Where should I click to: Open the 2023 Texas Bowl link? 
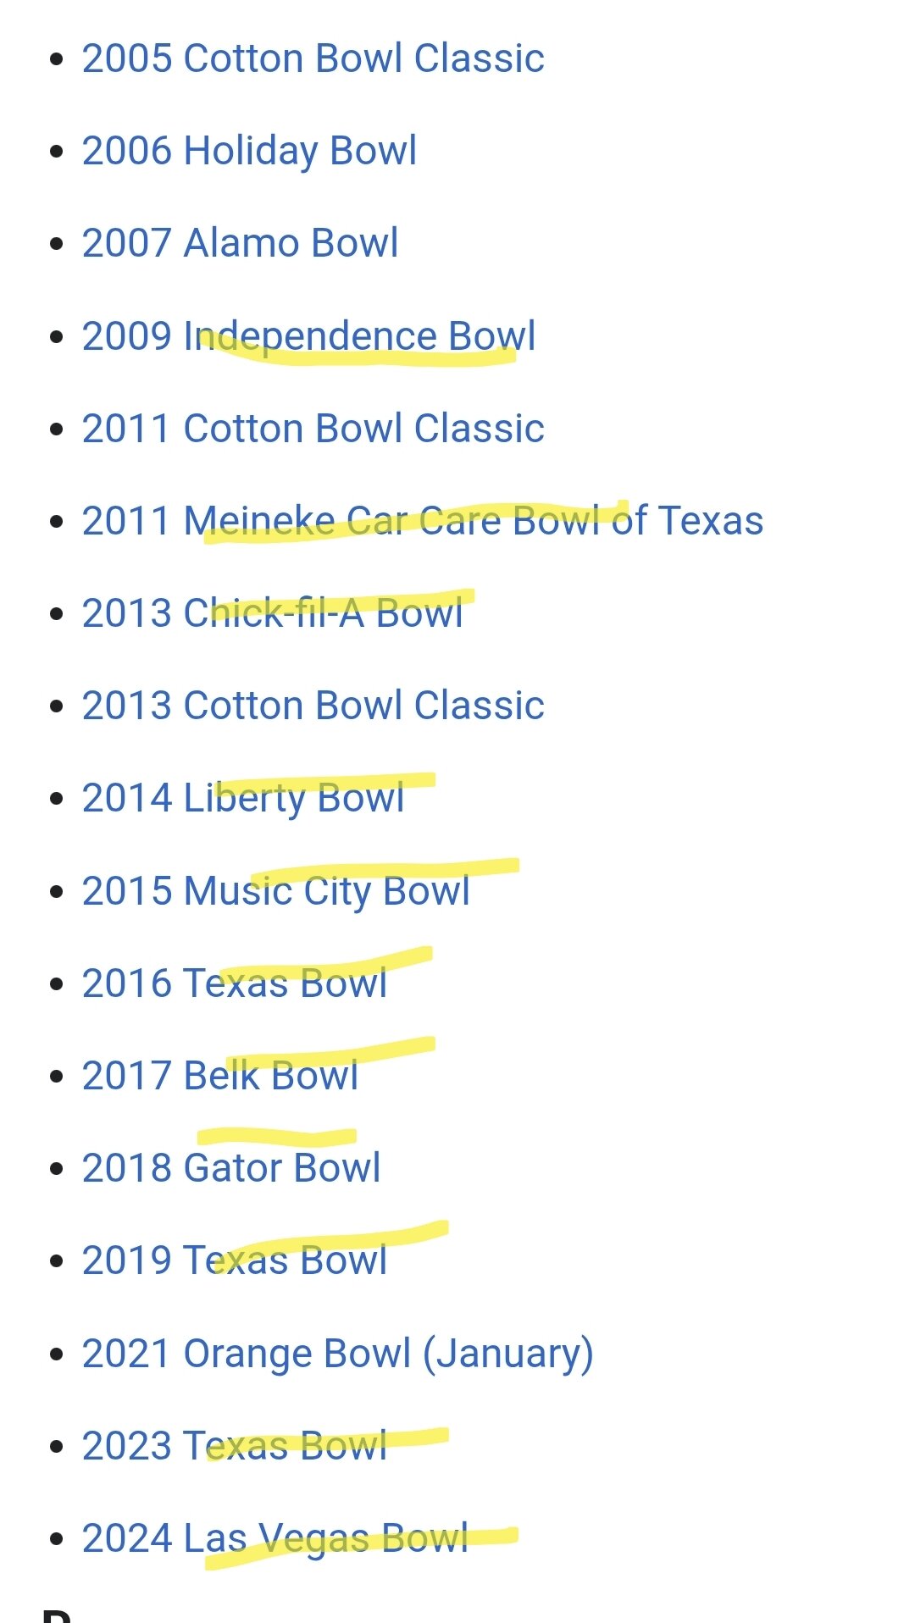234,1446
